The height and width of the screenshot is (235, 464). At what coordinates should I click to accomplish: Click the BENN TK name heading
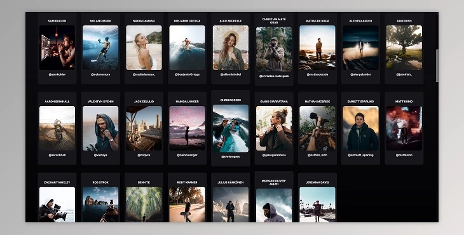pyautogui.click(x=144, y=182)
